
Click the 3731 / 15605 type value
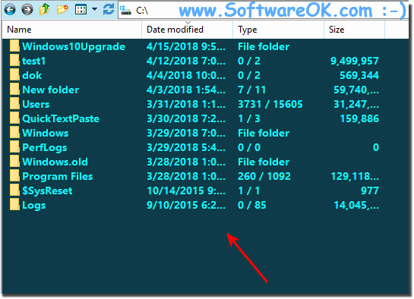[x=270, y=105]
